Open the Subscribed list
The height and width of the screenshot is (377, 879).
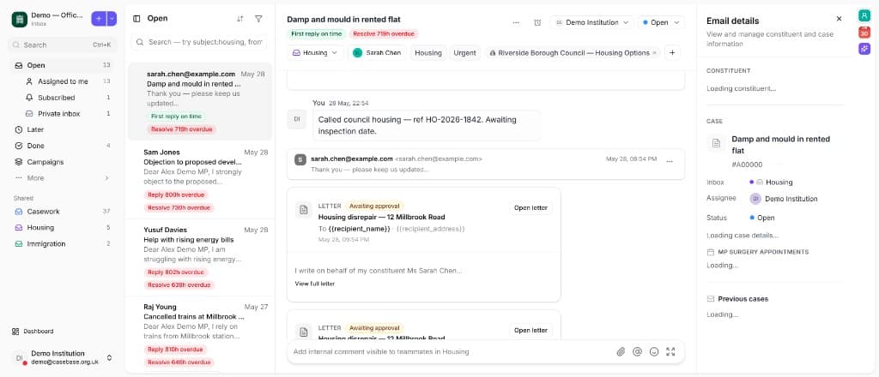tap(62, 98)
